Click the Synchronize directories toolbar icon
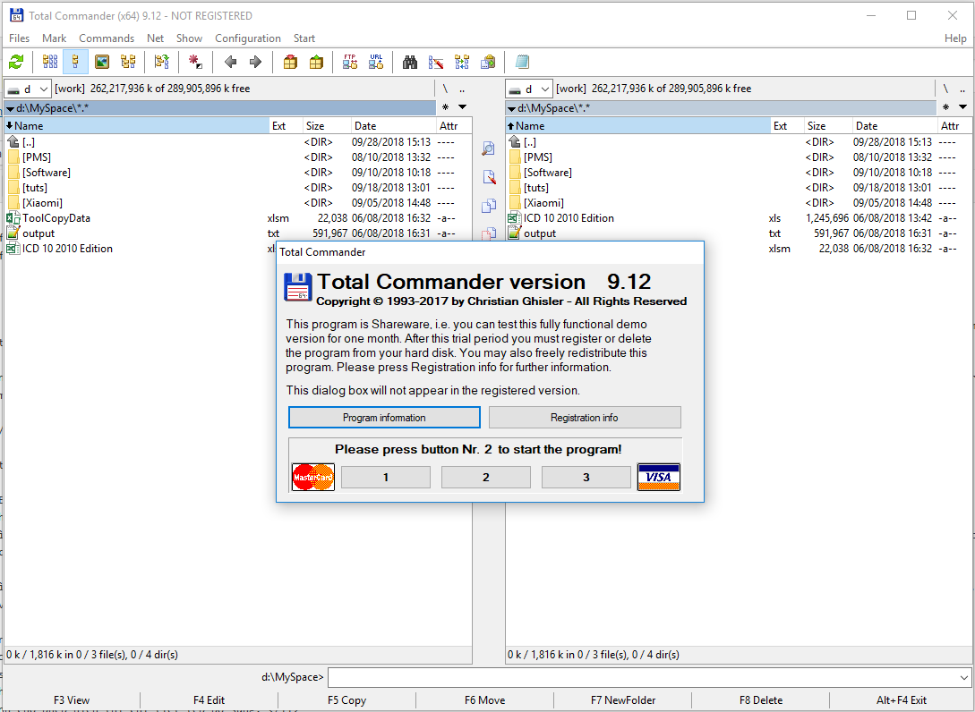The image size is (975, 712). [462, 62]
